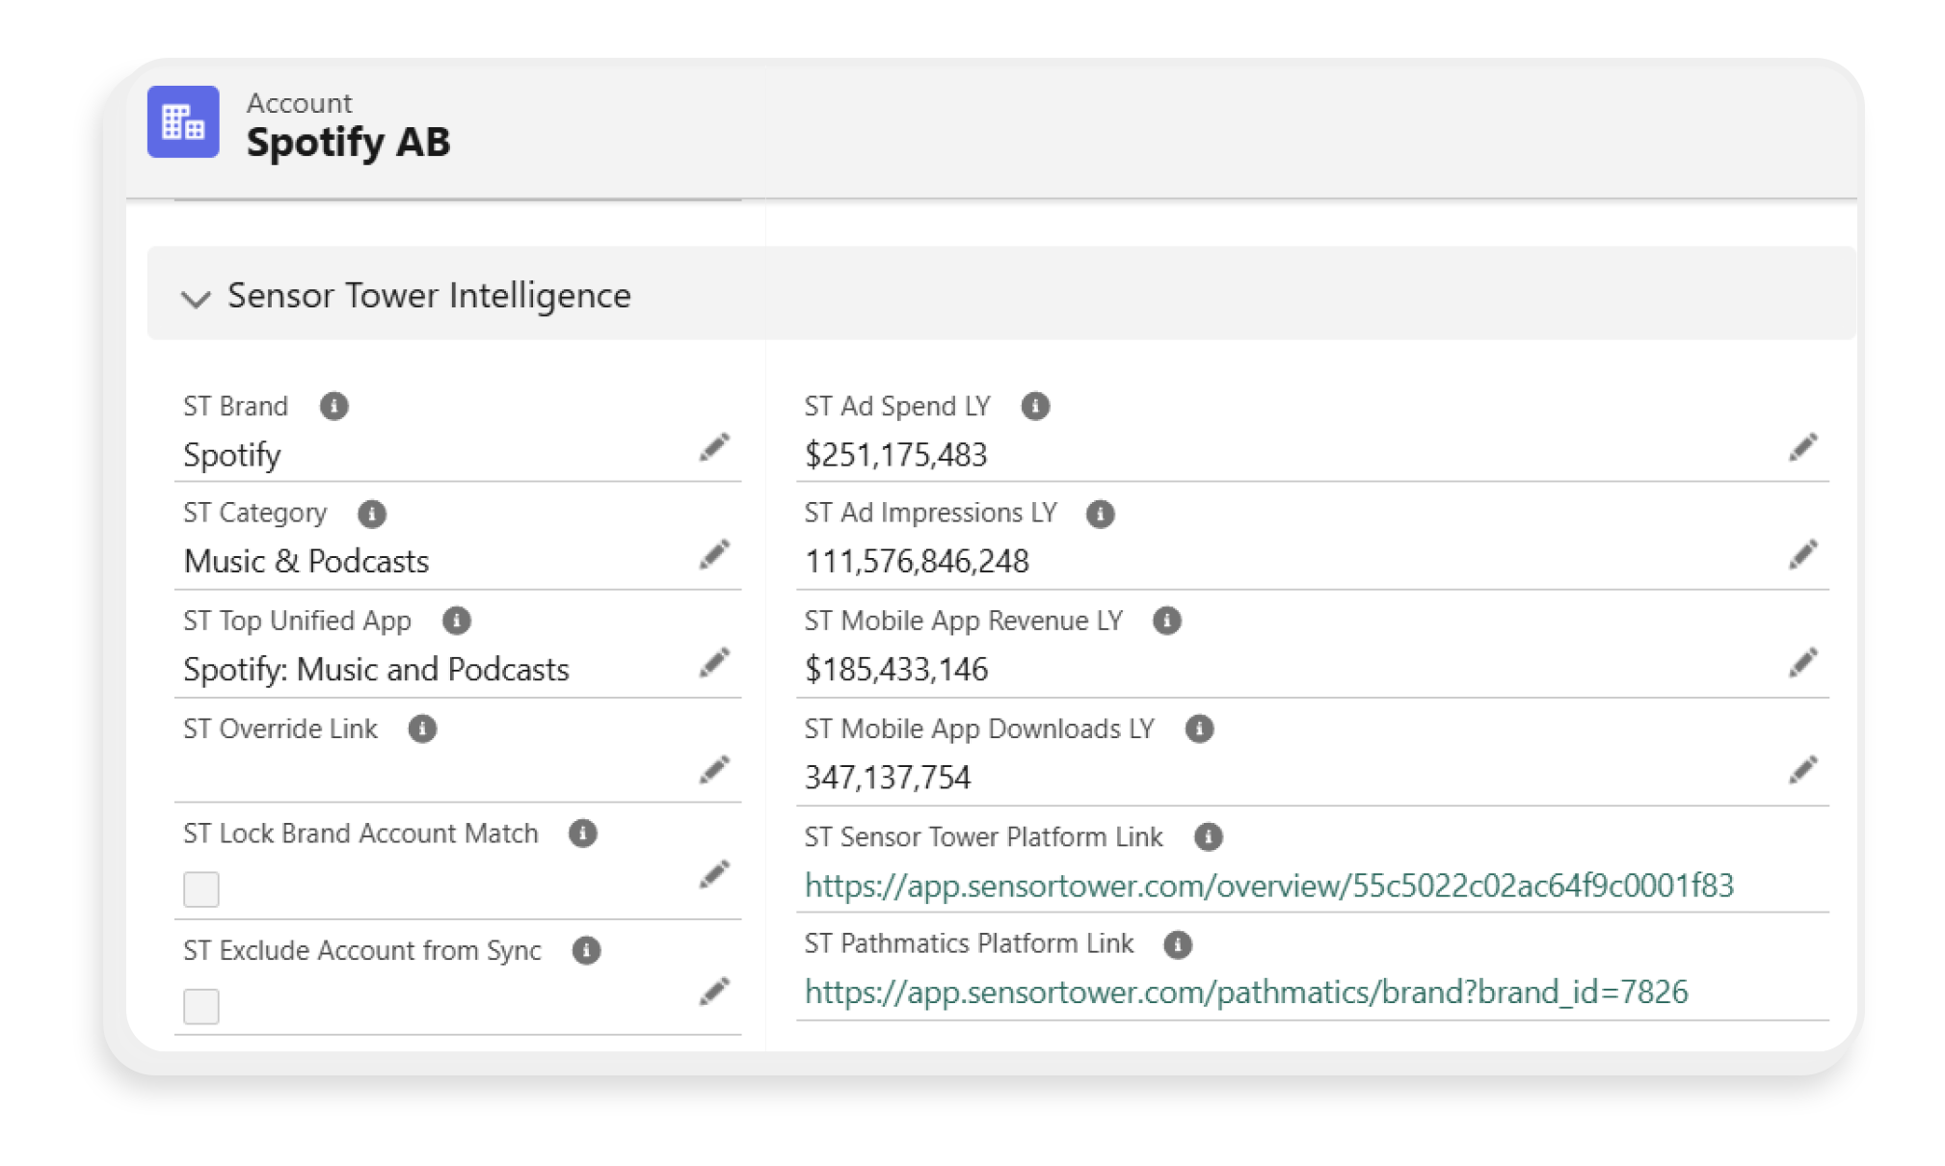The width and height of the screenshot is (1945, 1166).
Task: Show info tooltip for ST Brand
Action: (x=334, y=407)
